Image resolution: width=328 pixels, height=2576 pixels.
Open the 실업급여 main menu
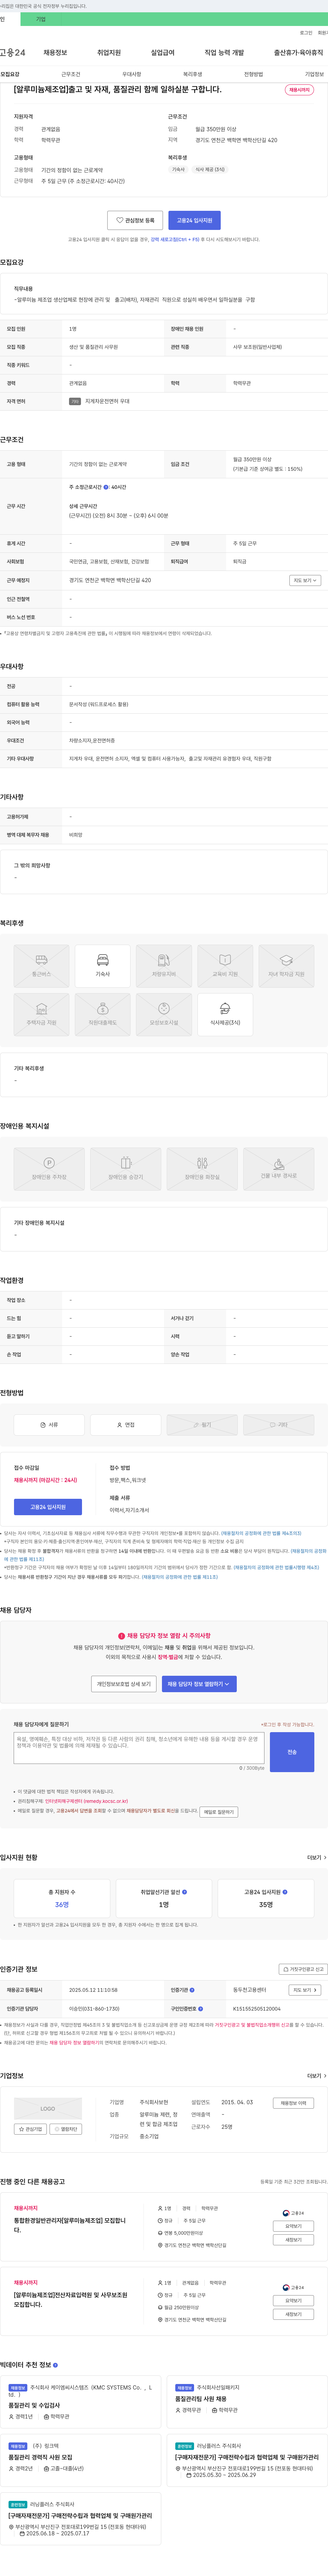point(162,52)
